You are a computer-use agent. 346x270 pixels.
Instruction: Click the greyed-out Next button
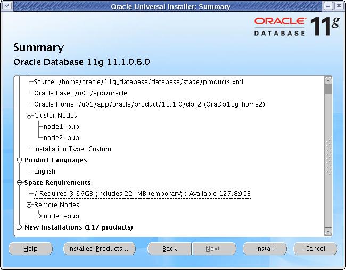(214, 249)
